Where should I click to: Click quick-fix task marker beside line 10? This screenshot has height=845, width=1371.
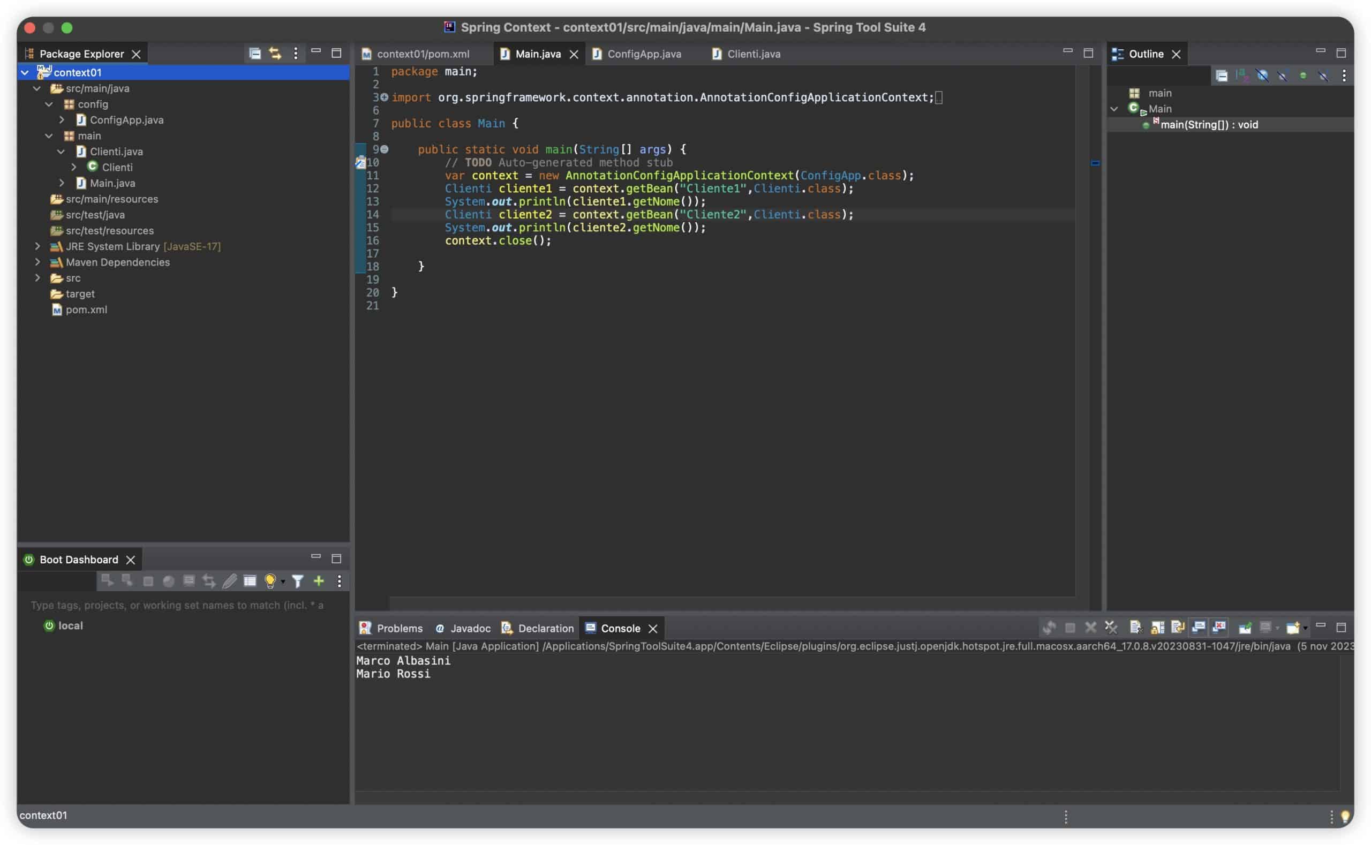[360, 163]
